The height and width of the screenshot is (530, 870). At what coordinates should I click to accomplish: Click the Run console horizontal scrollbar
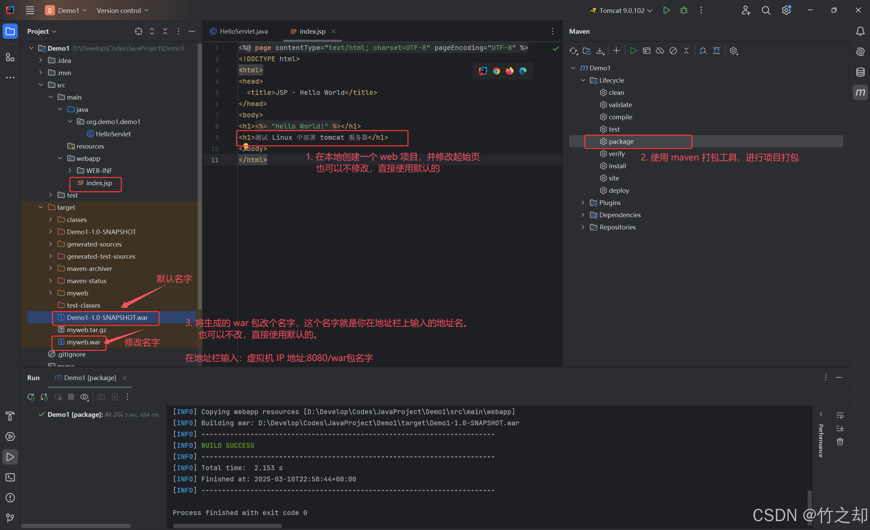coord(227,526)
